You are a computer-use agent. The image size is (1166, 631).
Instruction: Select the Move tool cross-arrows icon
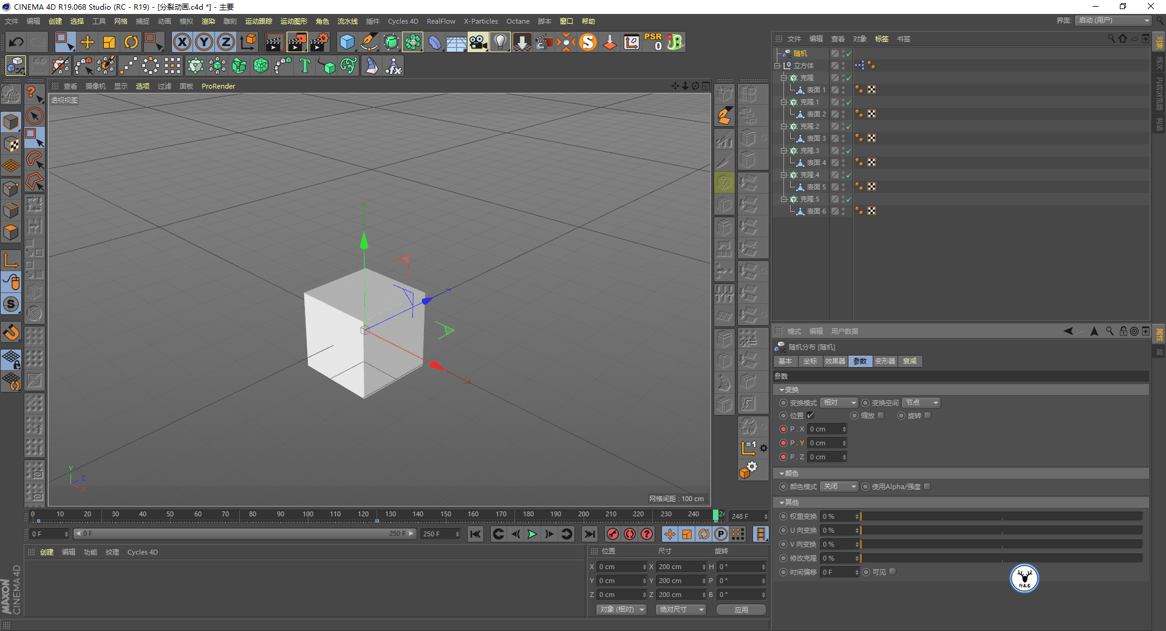[87, 42]
